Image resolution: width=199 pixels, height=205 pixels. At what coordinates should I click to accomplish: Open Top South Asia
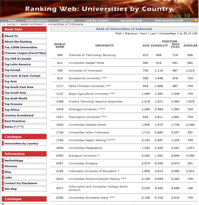[x=24, y=93]
